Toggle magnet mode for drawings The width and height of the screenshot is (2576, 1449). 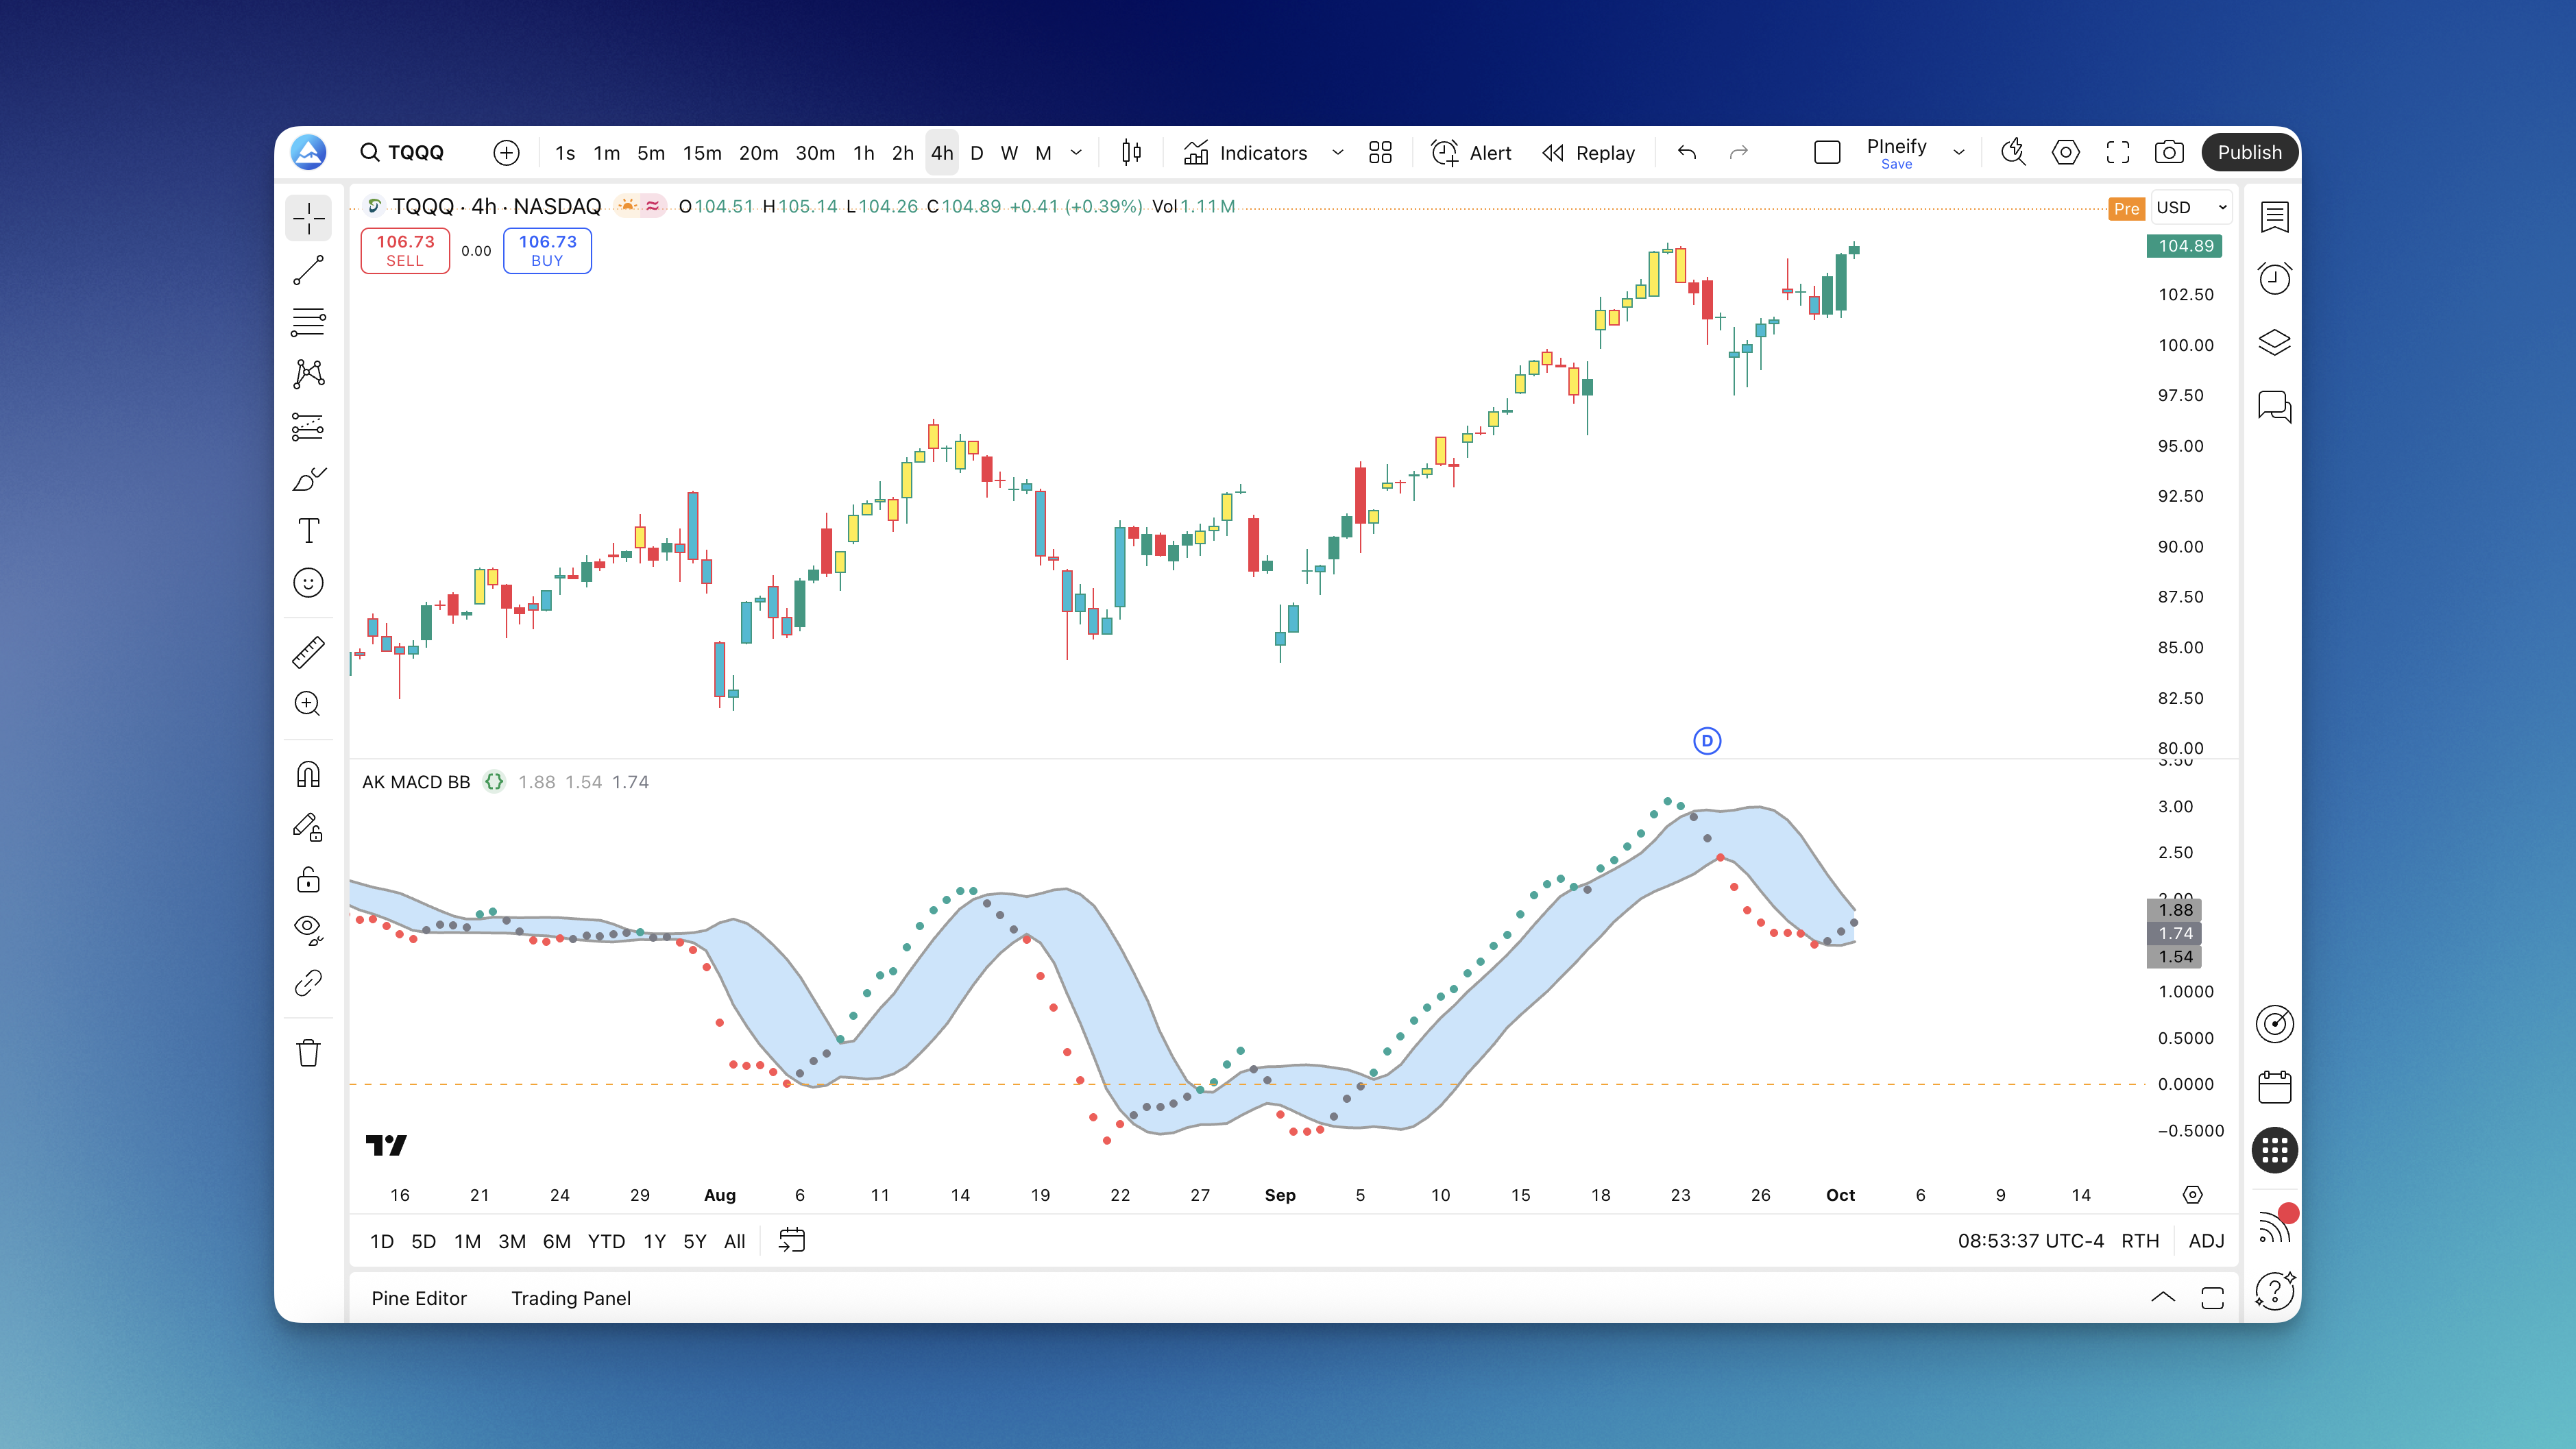308,775
